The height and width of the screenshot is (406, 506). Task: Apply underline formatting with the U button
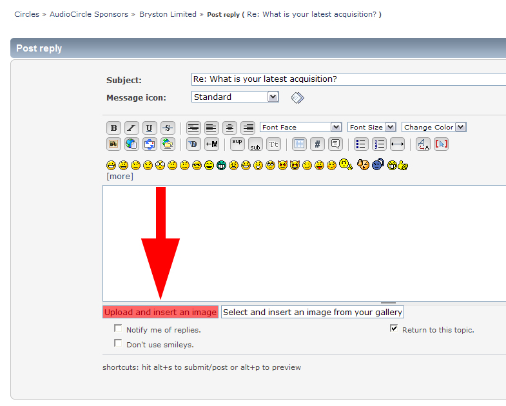coord(150,128)
